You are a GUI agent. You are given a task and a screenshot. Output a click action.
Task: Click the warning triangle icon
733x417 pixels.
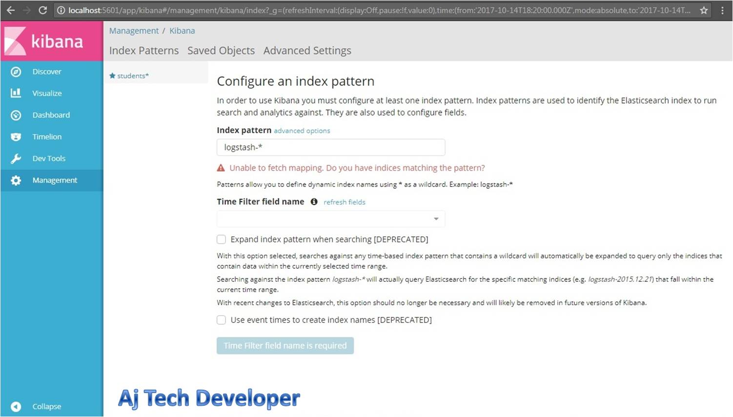221,168
